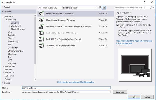Click the Cancel button

coord(147,97)
